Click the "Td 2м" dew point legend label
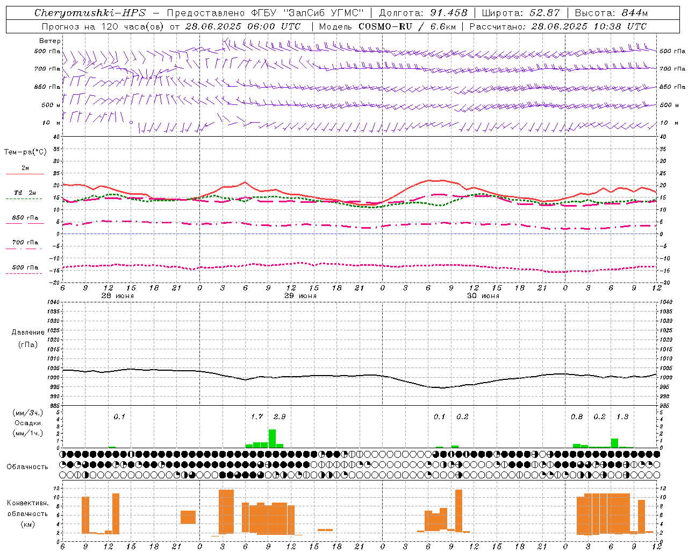 coord(25,193)
